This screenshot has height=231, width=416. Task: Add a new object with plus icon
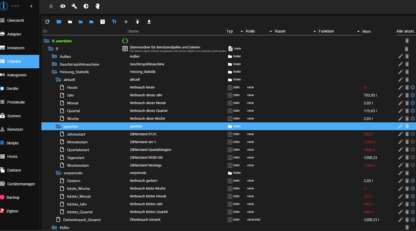point(126,22)
